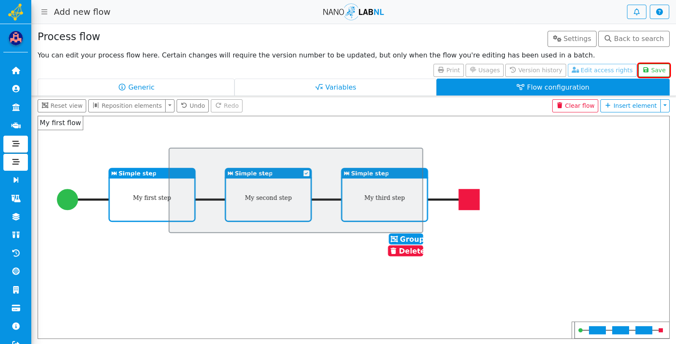
Task: Open the stacked layers sidebar icon
Action: point(16,217)
